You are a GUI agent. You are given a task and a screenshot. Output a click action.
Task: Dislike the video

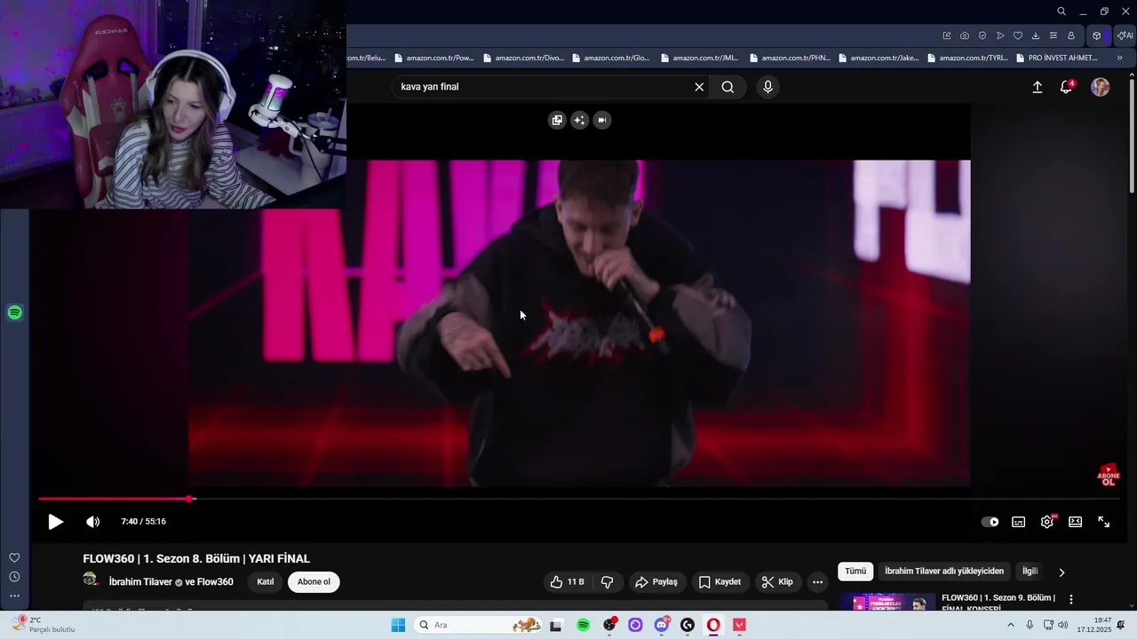pos(608,582)
